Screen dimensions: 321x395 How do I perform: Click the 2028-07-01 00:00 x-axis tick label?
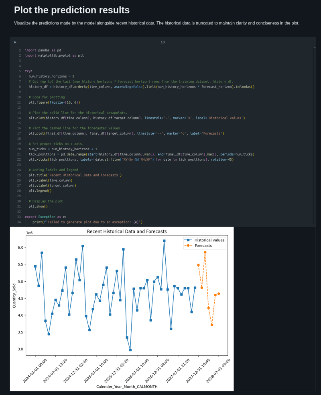tap(218, 370)
